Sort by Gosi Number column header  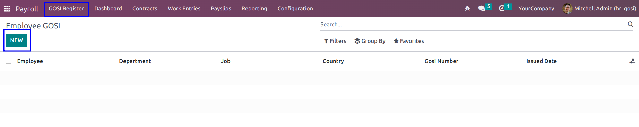tap(441, 61)
